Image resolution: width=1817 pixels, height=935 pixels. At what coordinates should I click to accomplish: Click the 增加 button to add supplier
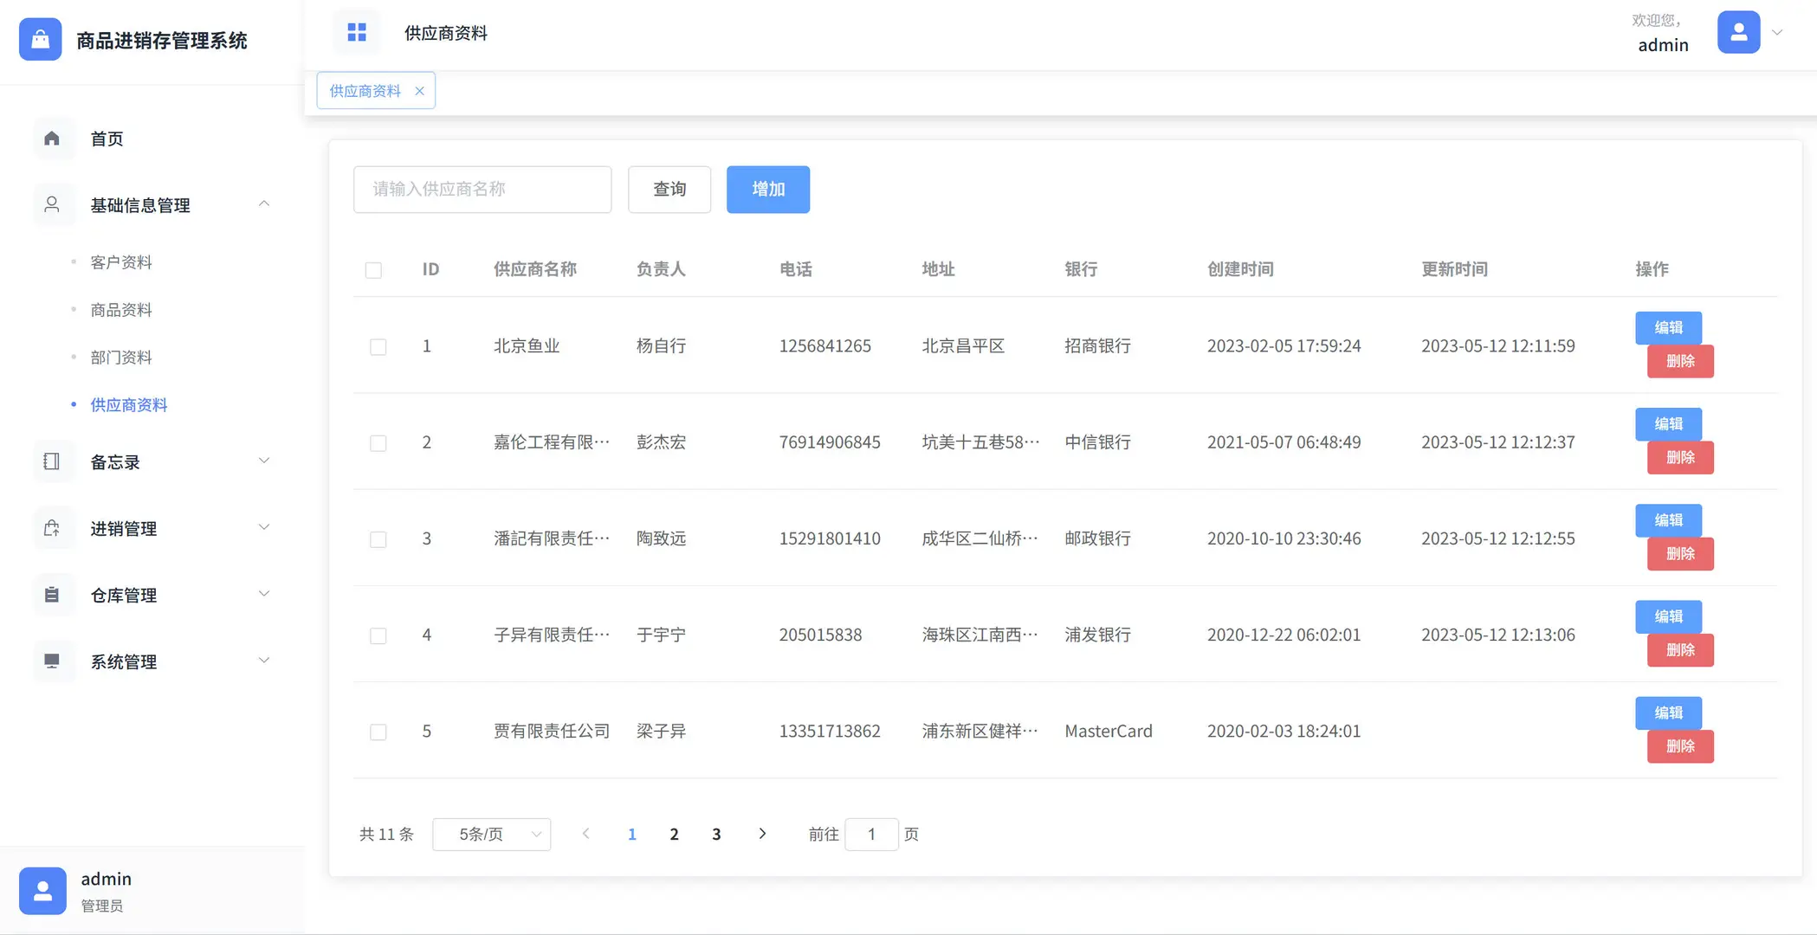click(x=767, y=190)
